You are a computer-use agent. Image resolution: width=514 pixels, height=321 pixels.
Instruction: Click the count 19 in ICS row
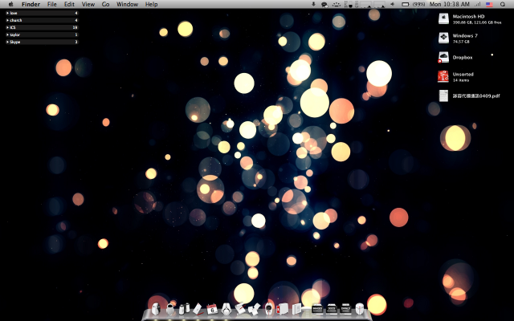[75, 27]
